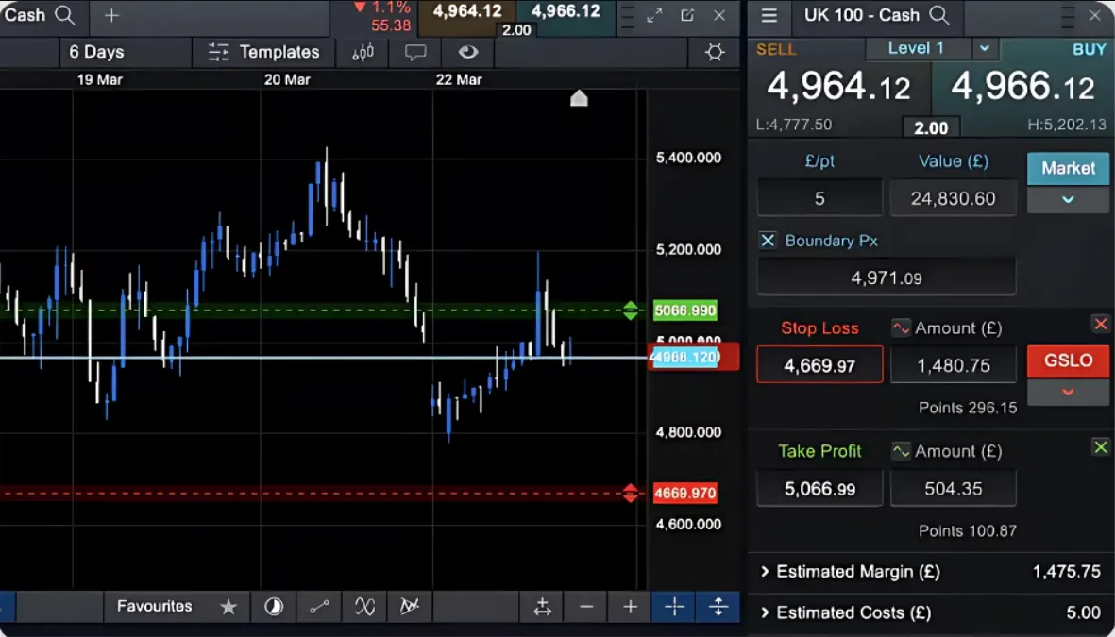Toggle chart visibility eye icon
Screen dimensions: 1115x637
tap(468, 52)
